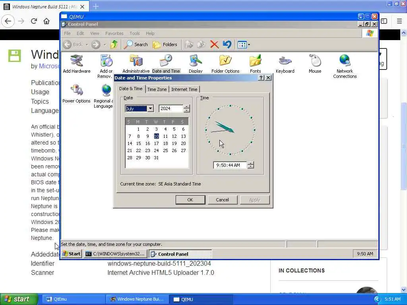Click the Control Panel taskbar item

[x=180, y=254]
